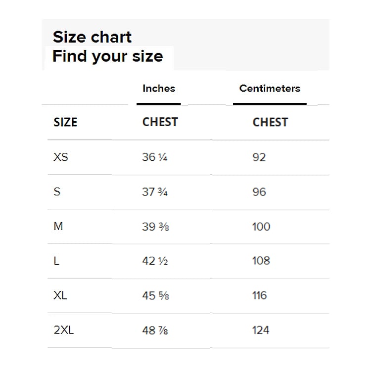
Task: Select the XS size row label
Action: click(x=61, y=157)
